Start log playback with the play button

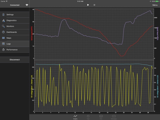point(88,5)
